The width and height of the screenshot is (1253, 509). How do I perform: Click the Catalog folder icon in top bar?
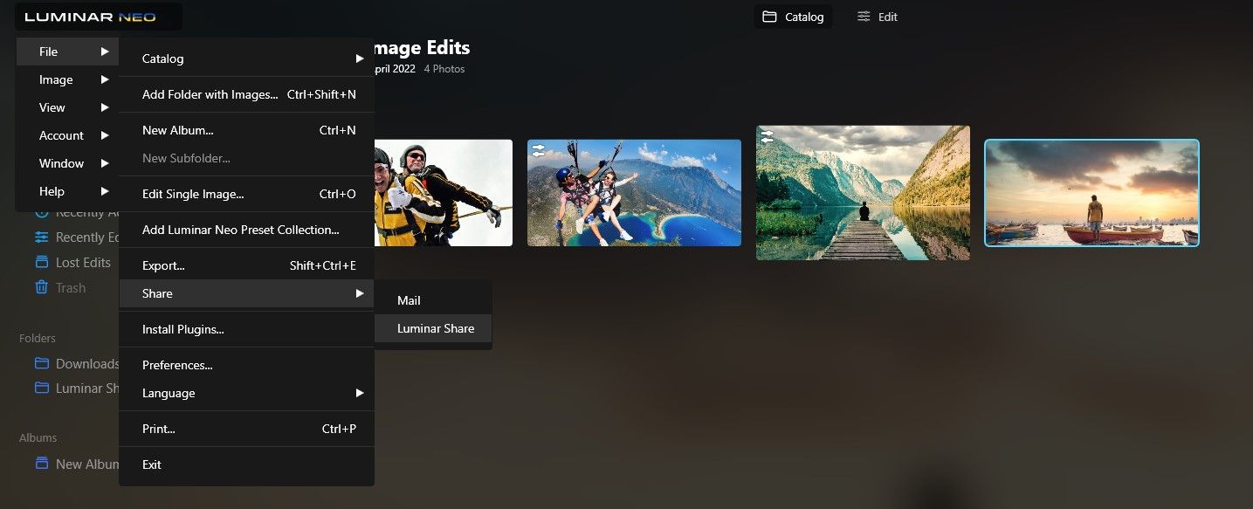tap(769, 17)
